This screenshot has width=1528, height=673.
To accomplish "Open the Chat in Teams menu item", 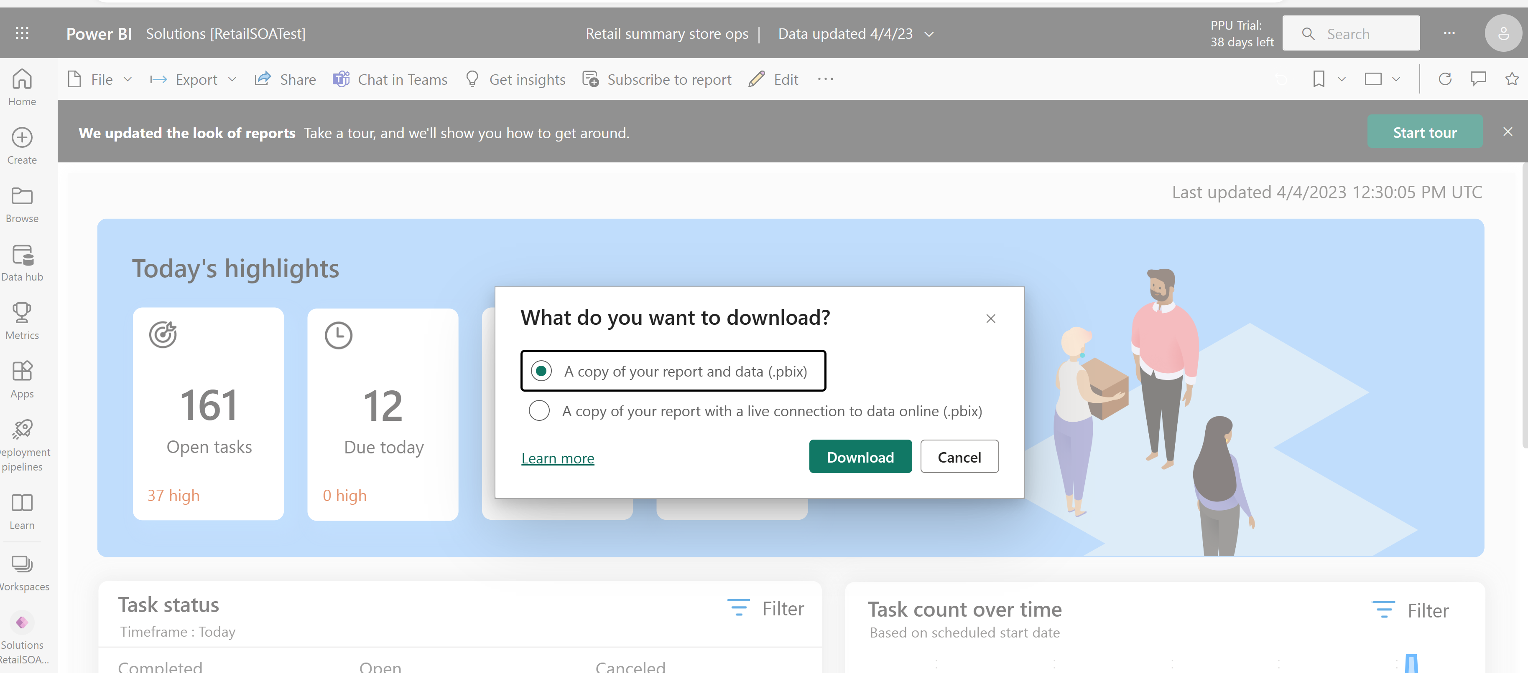I will point(390,79).
